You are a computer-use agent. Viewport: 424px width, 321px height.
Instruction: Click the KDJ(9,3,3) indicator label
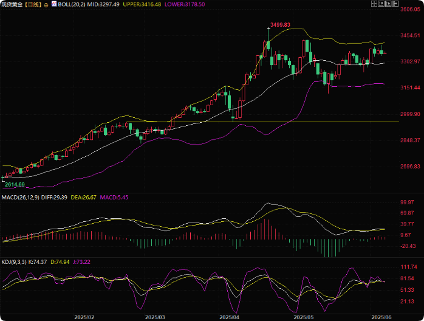click(16, 261)
